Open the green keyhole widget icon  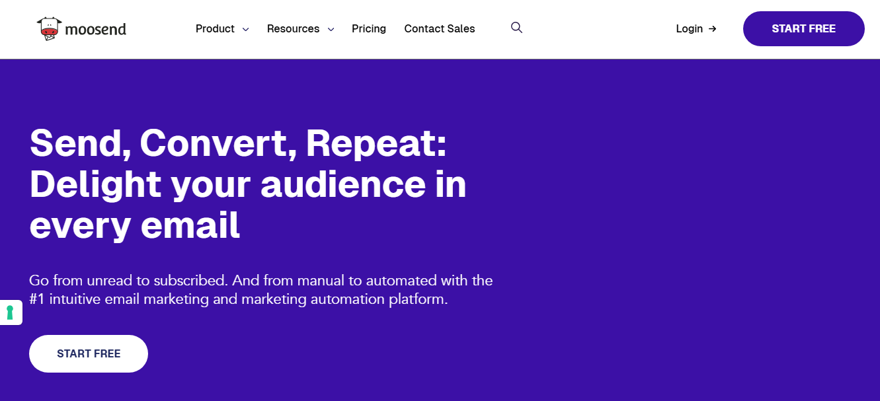point(11,312)
